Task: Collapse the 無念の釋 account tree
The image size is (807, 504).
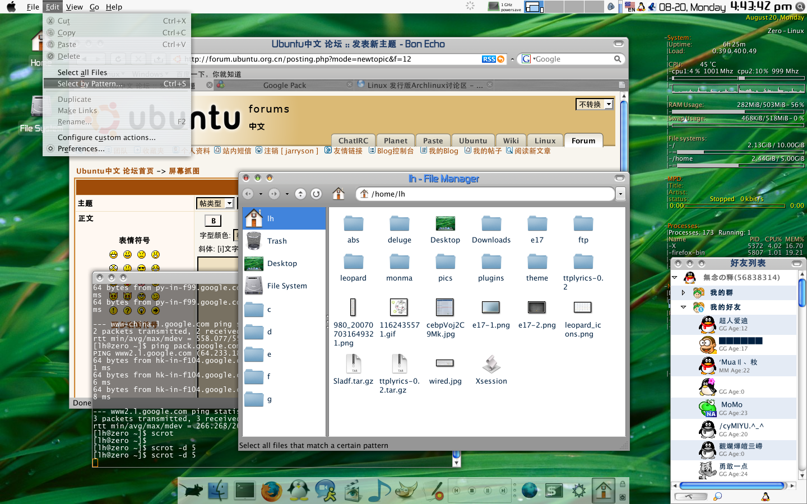Action: coord(675,277)
